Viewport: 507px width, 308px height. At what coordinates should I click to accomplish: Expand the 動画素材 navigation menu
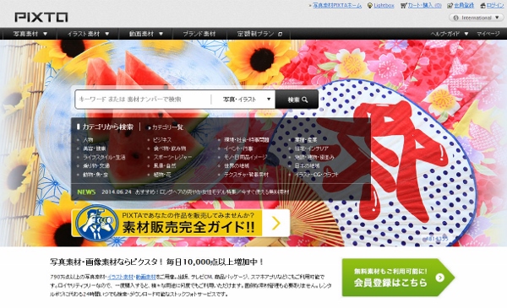pos(146,34)
